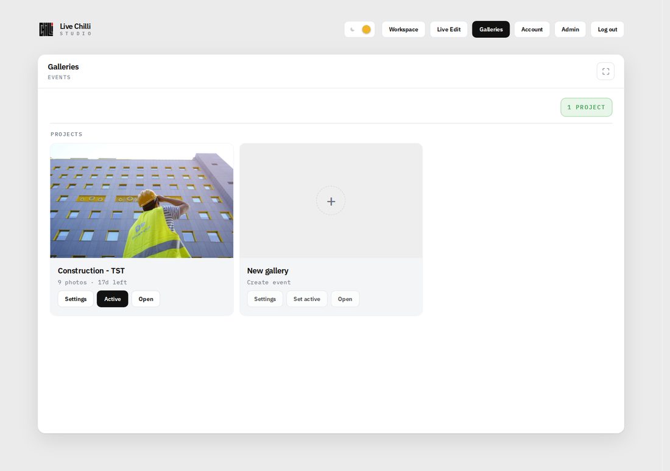
Task: Click the Galleries panel heading
Action: tap(63, 66)
